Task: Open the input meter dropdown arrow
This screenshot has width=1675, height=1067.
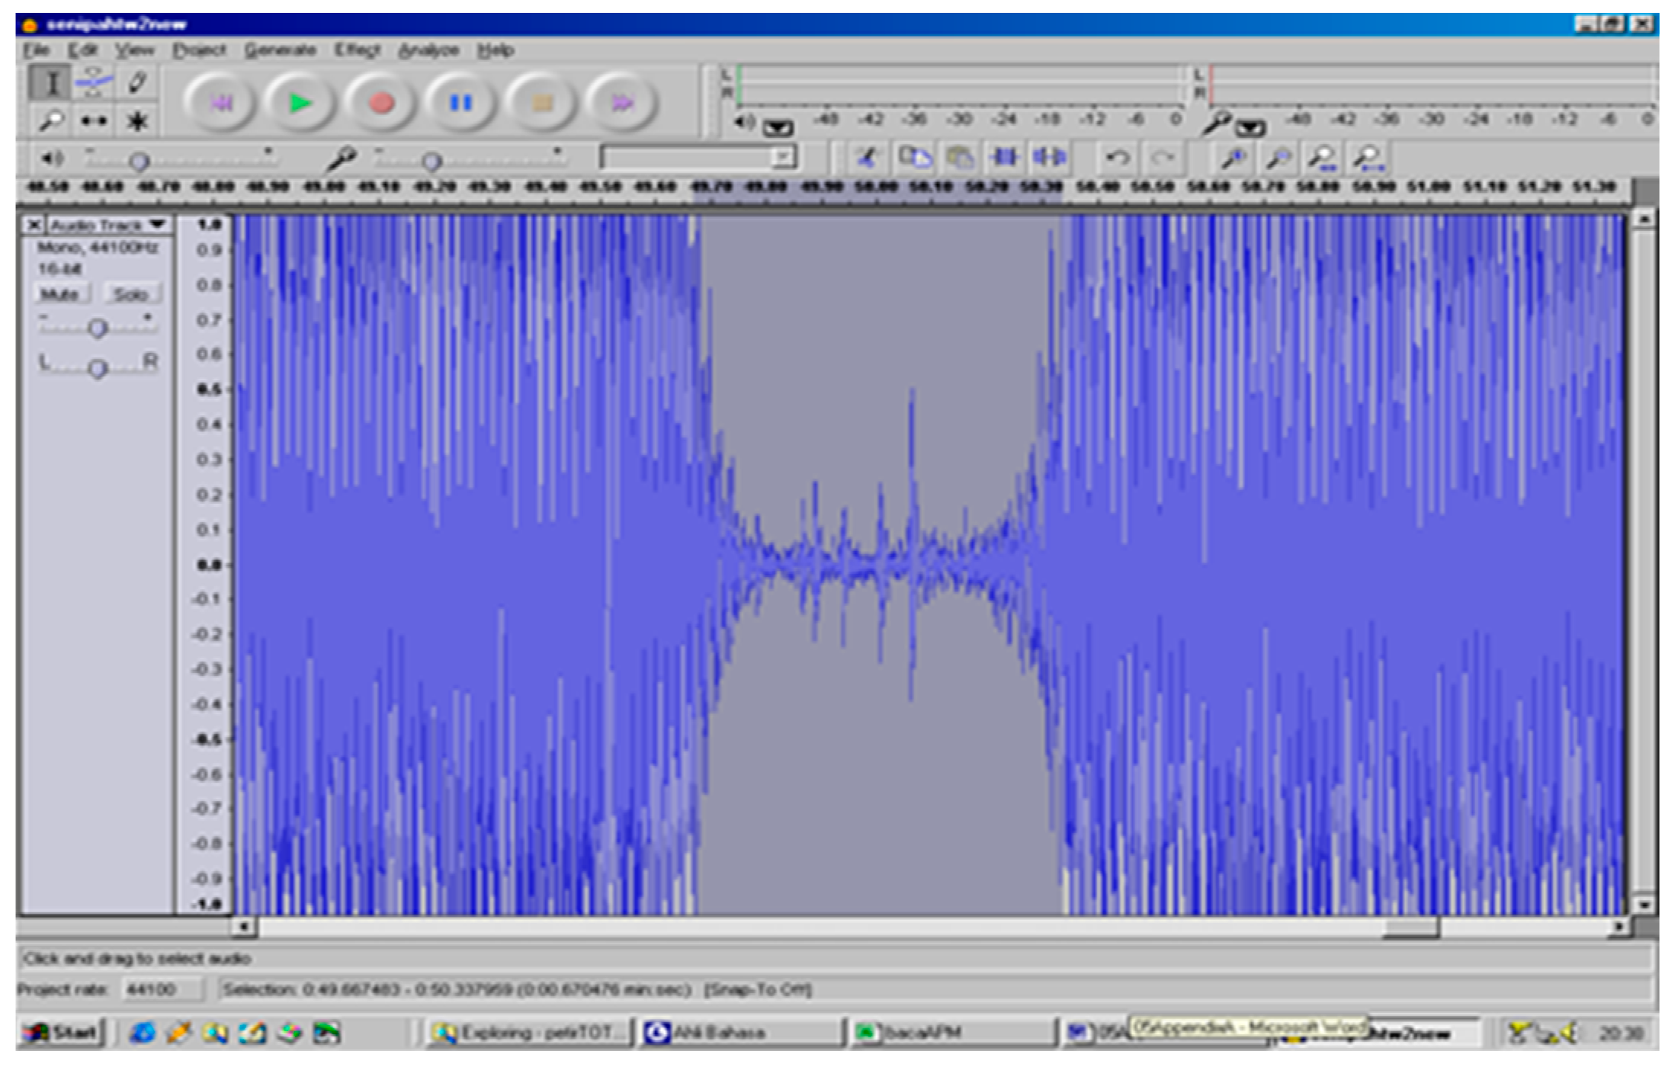Action: (x=1251, y=127)
